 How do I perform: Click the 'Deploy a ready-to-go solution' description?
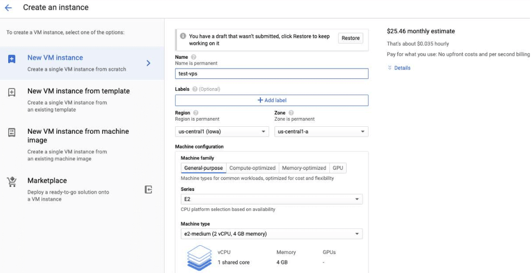[x=68, y=195]
